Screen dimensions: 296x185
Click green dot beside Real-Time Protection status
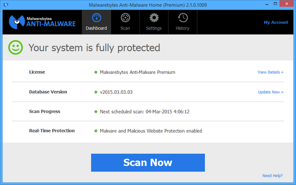pyautogui.click(x=95, y=131)
